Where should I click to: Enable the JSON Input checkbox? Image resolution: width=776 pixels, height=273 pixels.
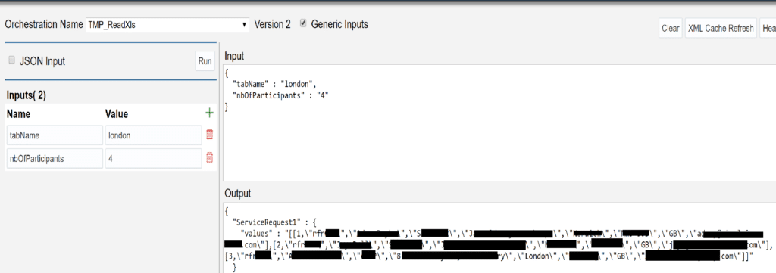12,60
